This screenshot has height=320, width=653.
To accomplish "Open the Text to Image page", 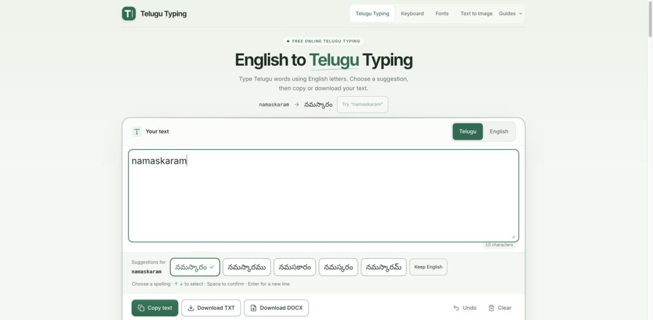I will 476,14.
